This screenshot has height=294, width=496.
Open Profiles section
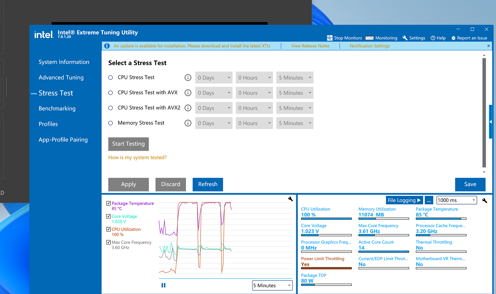coord(48,124)
